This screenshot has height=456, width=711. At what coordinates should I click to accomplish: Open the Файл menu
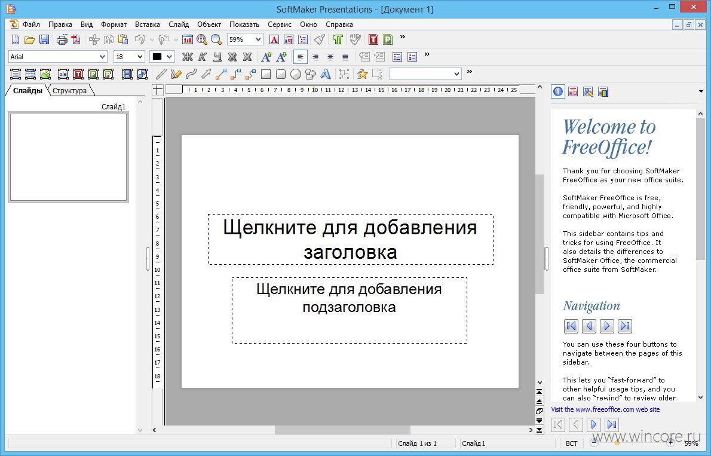pyautogui.click(x=31, y=25)
